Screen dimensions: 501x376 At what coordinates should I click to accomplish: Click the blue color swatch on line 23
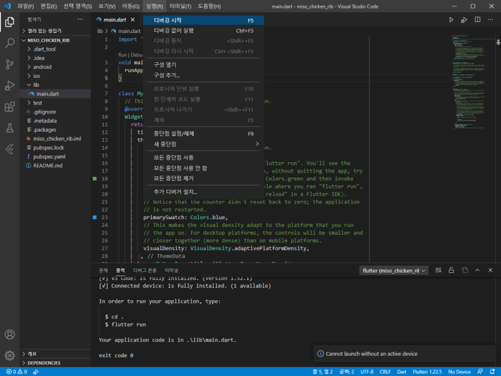click(95, 217)
